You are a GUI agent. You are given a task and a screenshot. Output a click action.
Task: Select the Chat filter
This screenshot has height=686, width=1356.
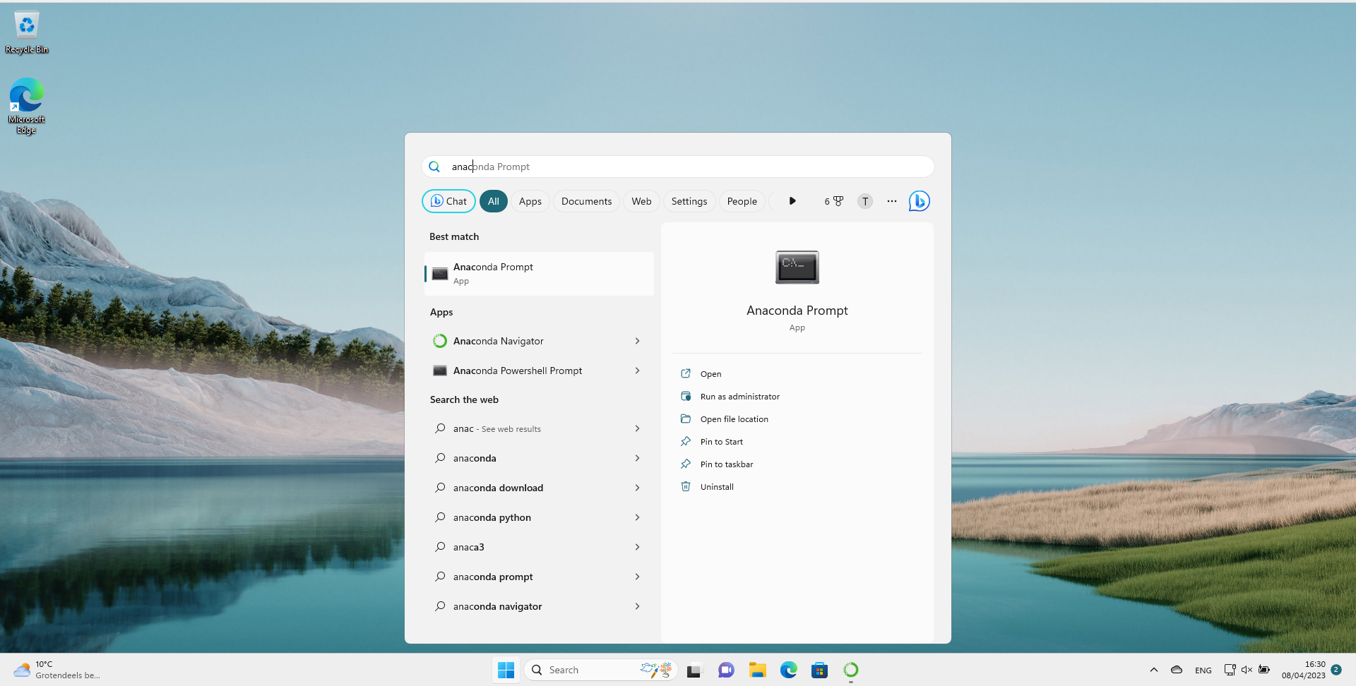click(x=448, y=201)
